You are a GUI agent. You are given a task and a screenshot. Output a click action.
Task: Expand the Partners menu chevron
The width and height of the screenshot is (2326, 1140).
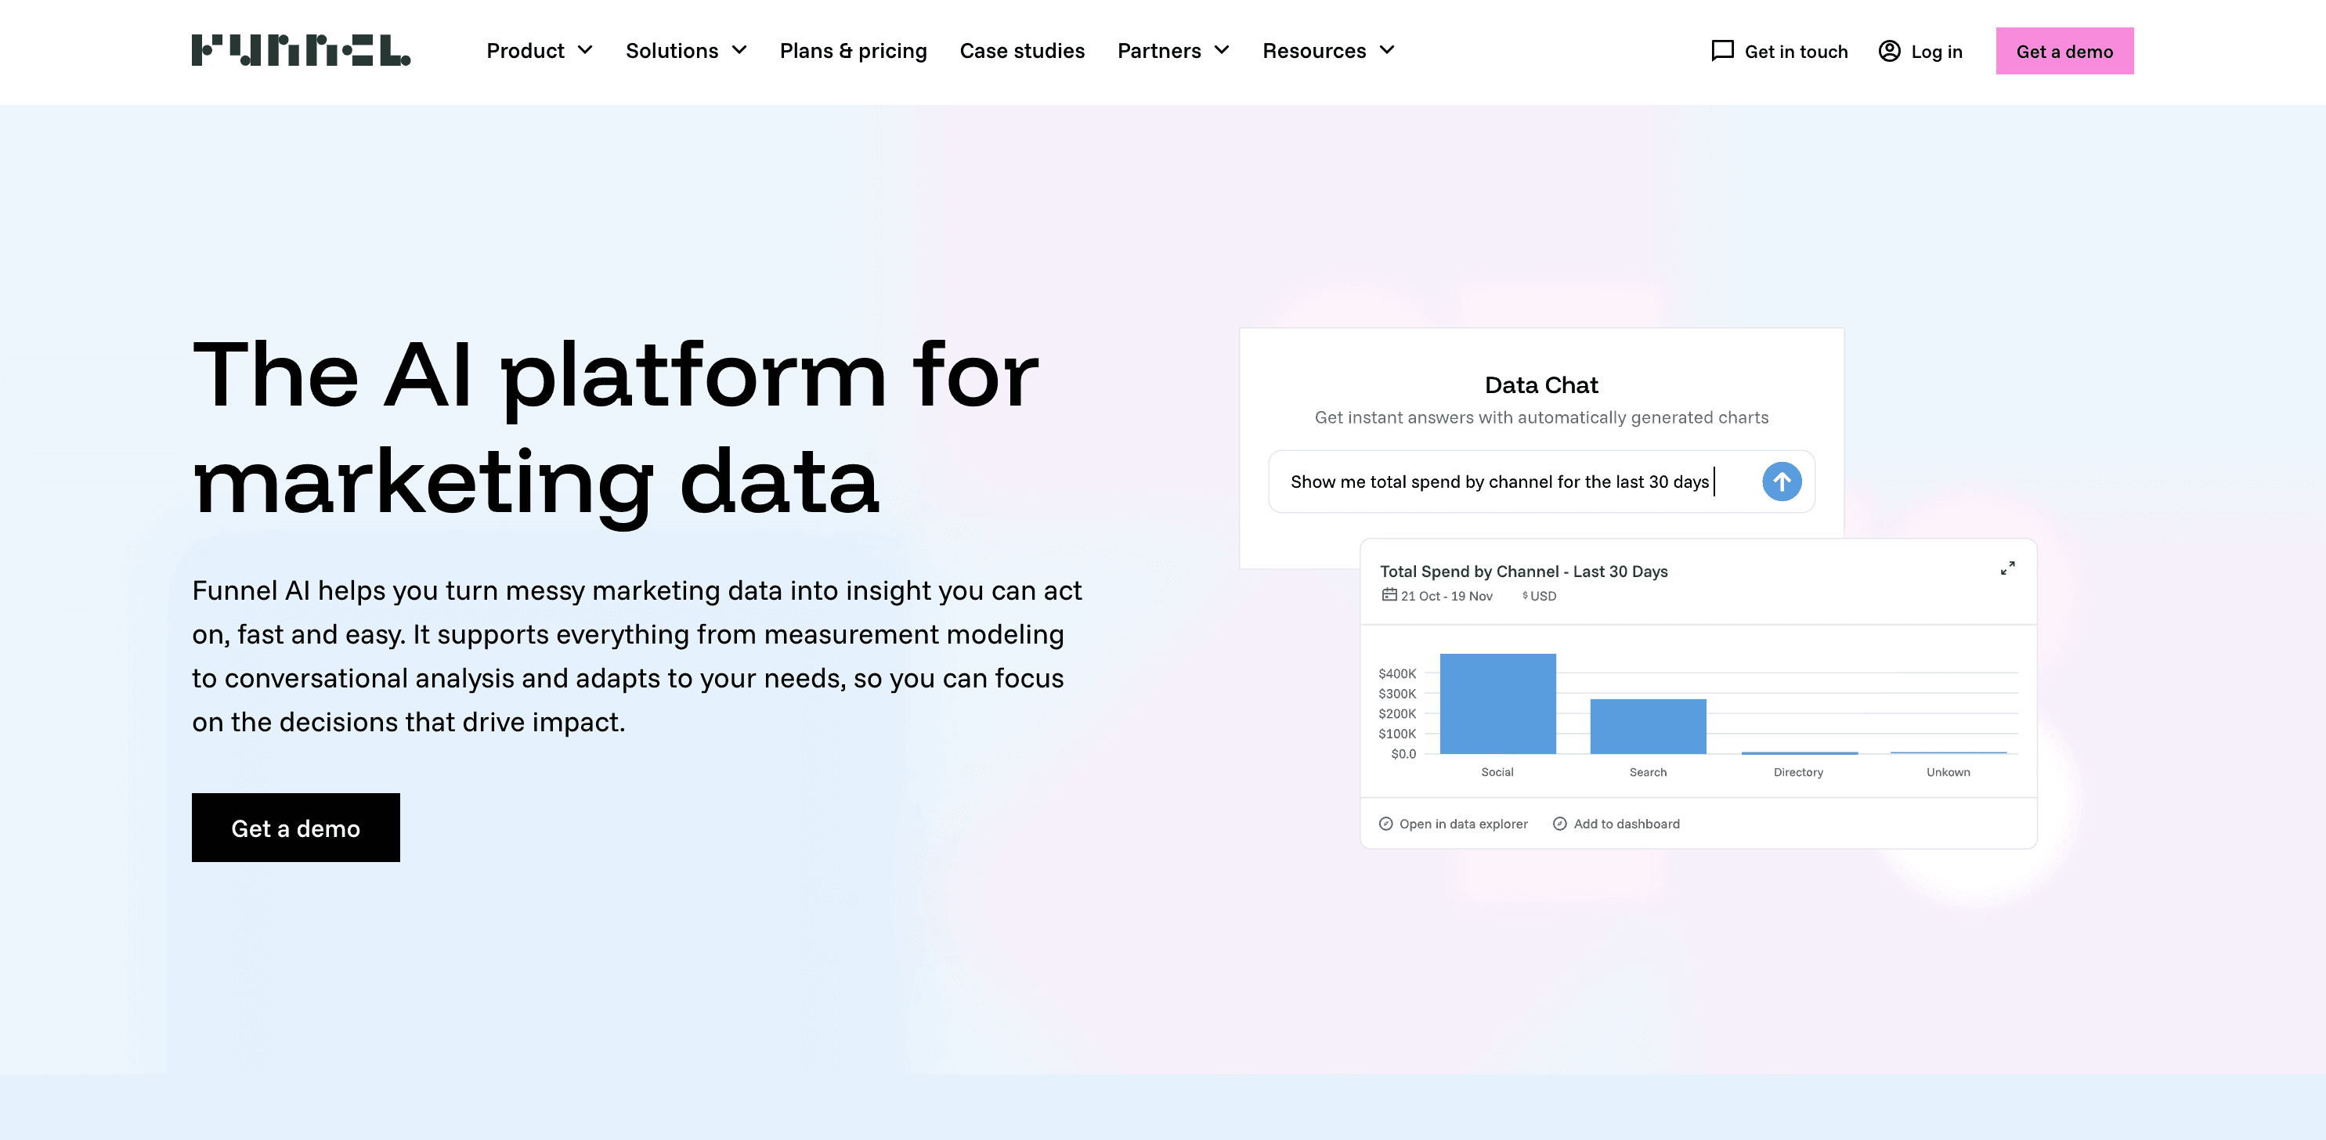coord(1222,51)
